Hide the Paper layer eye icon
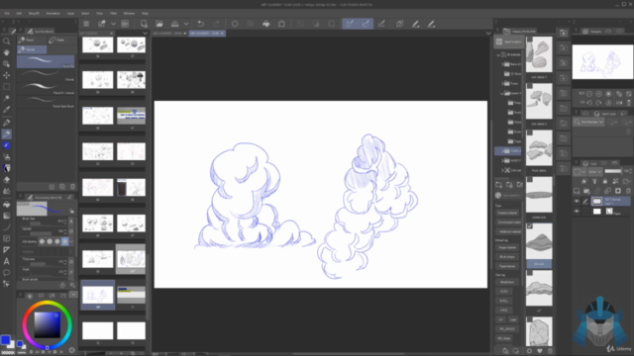Viewport: 634px width, 356px height. coord(577,211)
